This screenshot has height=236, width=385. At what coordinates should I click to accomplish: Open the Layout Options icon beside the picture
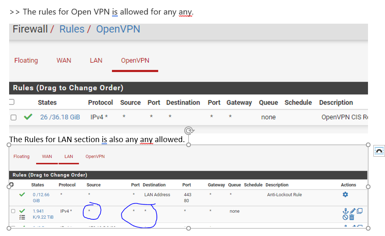[379, 151]
